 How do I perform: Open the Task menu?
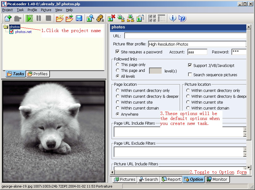(20, 10)
